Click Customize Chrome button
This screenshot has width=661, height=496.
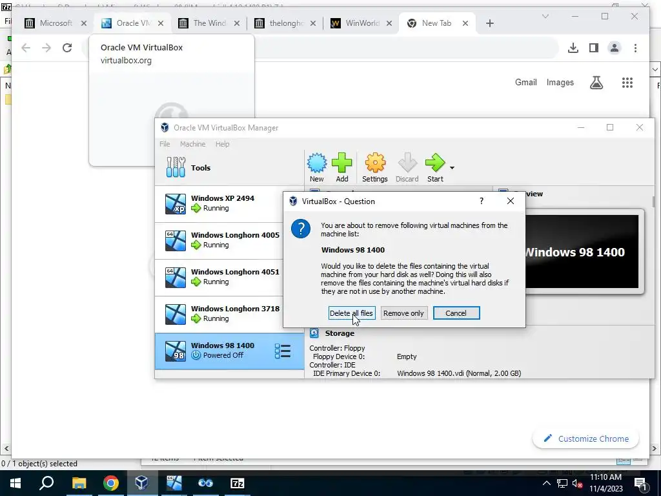pyautogui.click(x=586, y=439)
